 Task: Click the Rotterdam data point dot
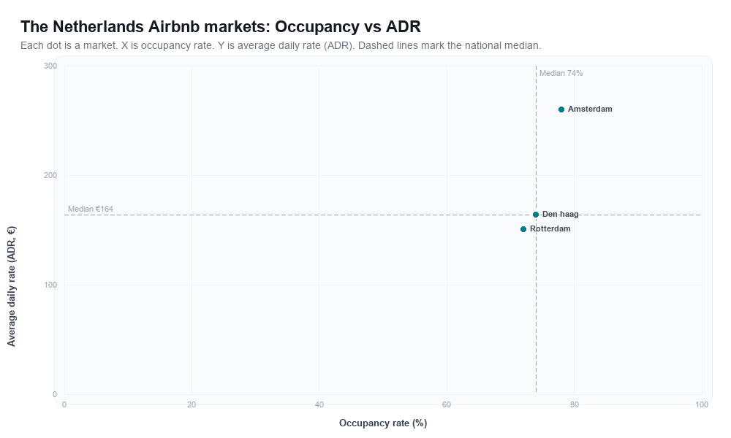tap(523, 229)
